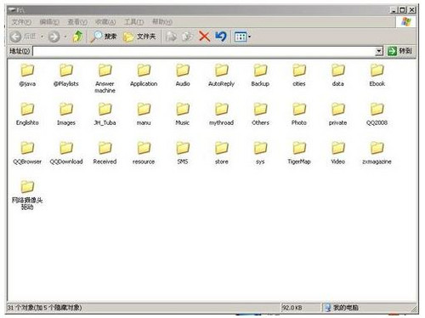Select the mythroad folder
Image resolution: width=425 pixels, height=318 pixels.
[221, 114]
